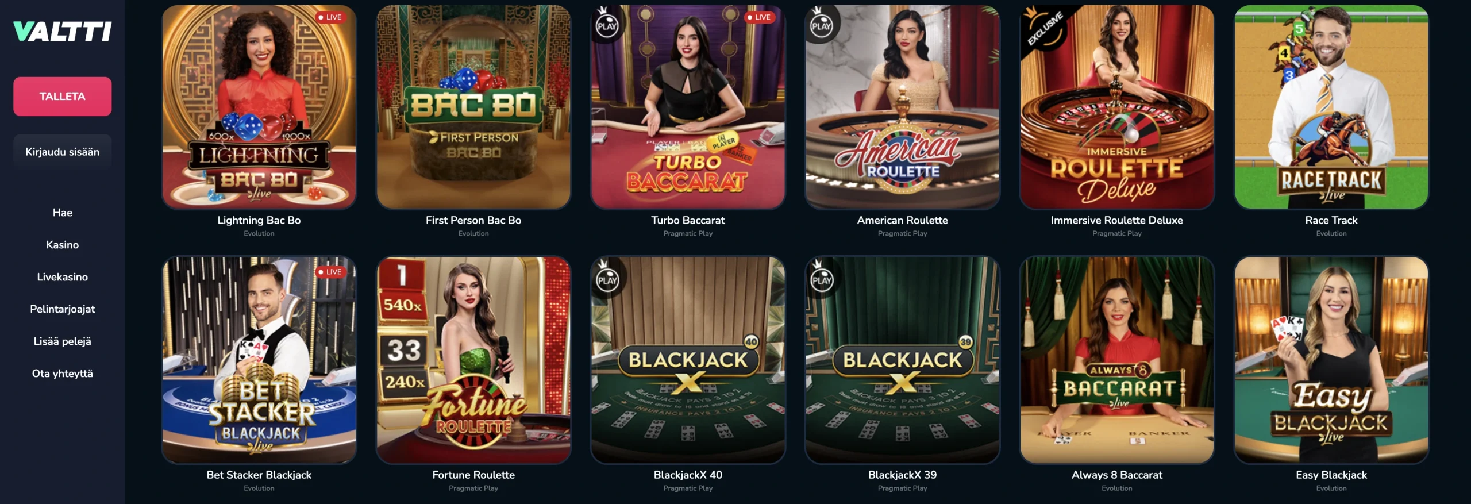The width and height of the screenshot is (1471, 504).
Task: Click the Pragmatic Play badge on BlackjackX 40
Action: click(x=607, y=279)
